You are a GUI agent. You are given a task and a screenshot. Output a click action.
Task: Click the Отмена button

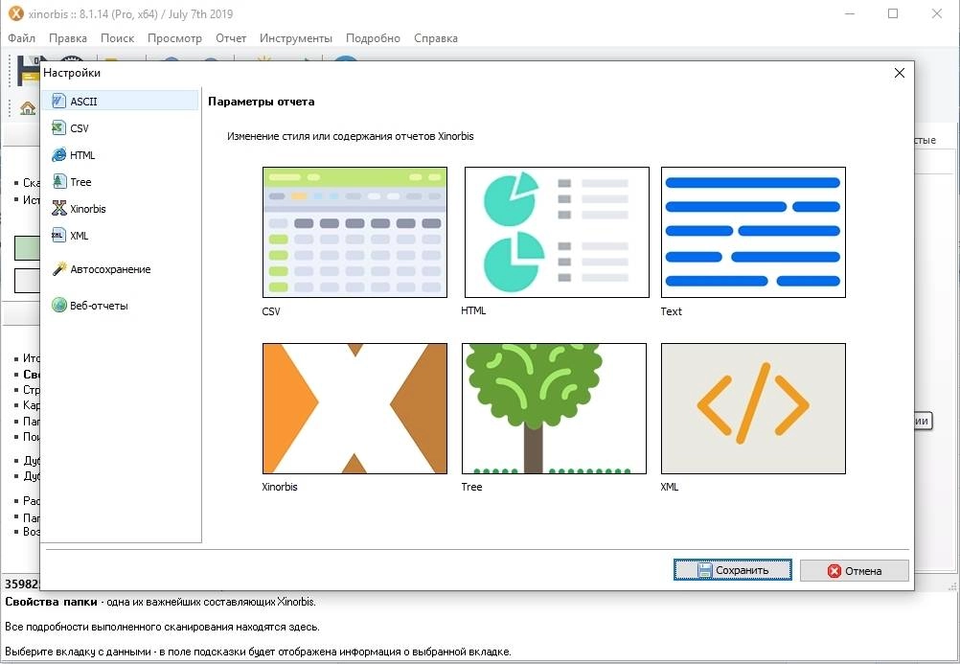point(854,570)
